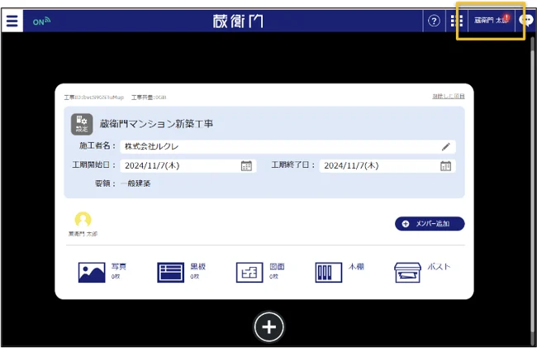Open the 写真 photos icon
The image size is (537, 348).
92,272
